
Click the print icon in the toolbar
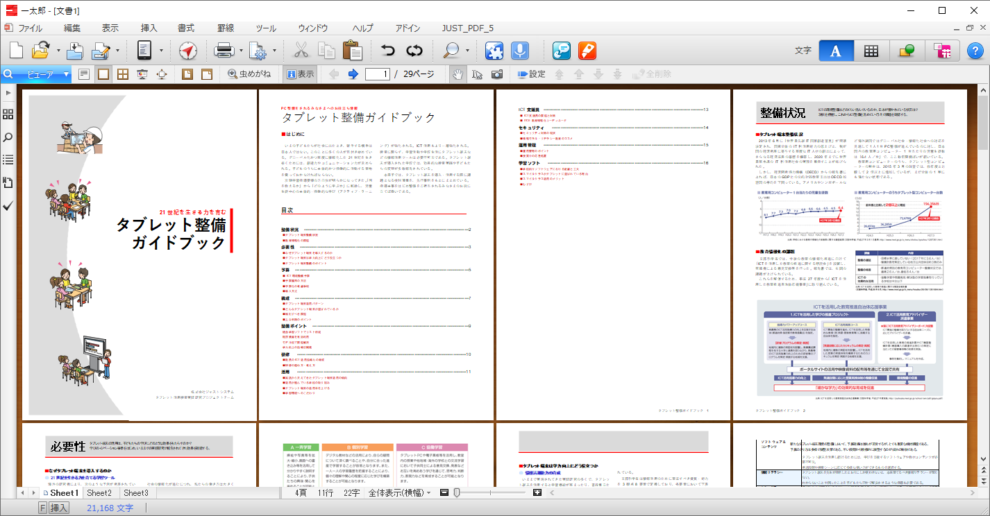224,51
